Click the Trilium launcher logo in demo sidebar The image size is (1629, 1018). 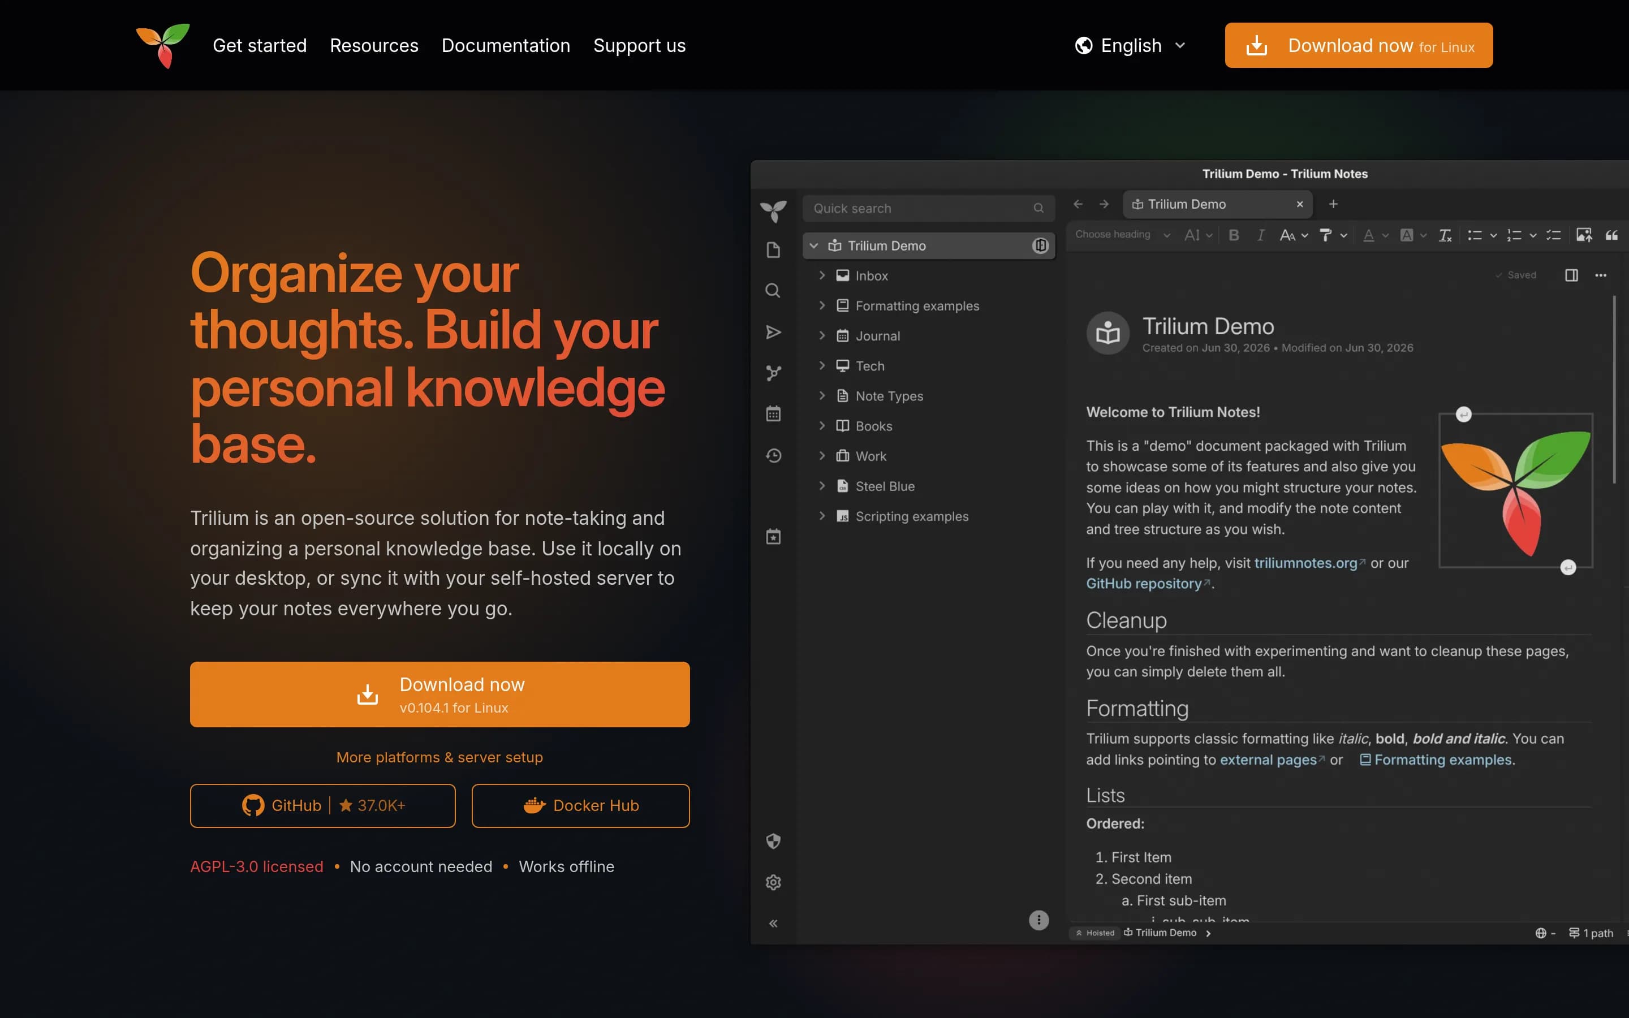(x=773, y=212)
